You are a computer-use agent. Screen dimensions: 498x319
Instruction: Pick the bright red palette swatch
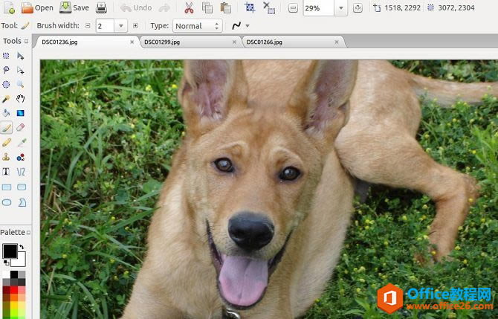point(14,290)
